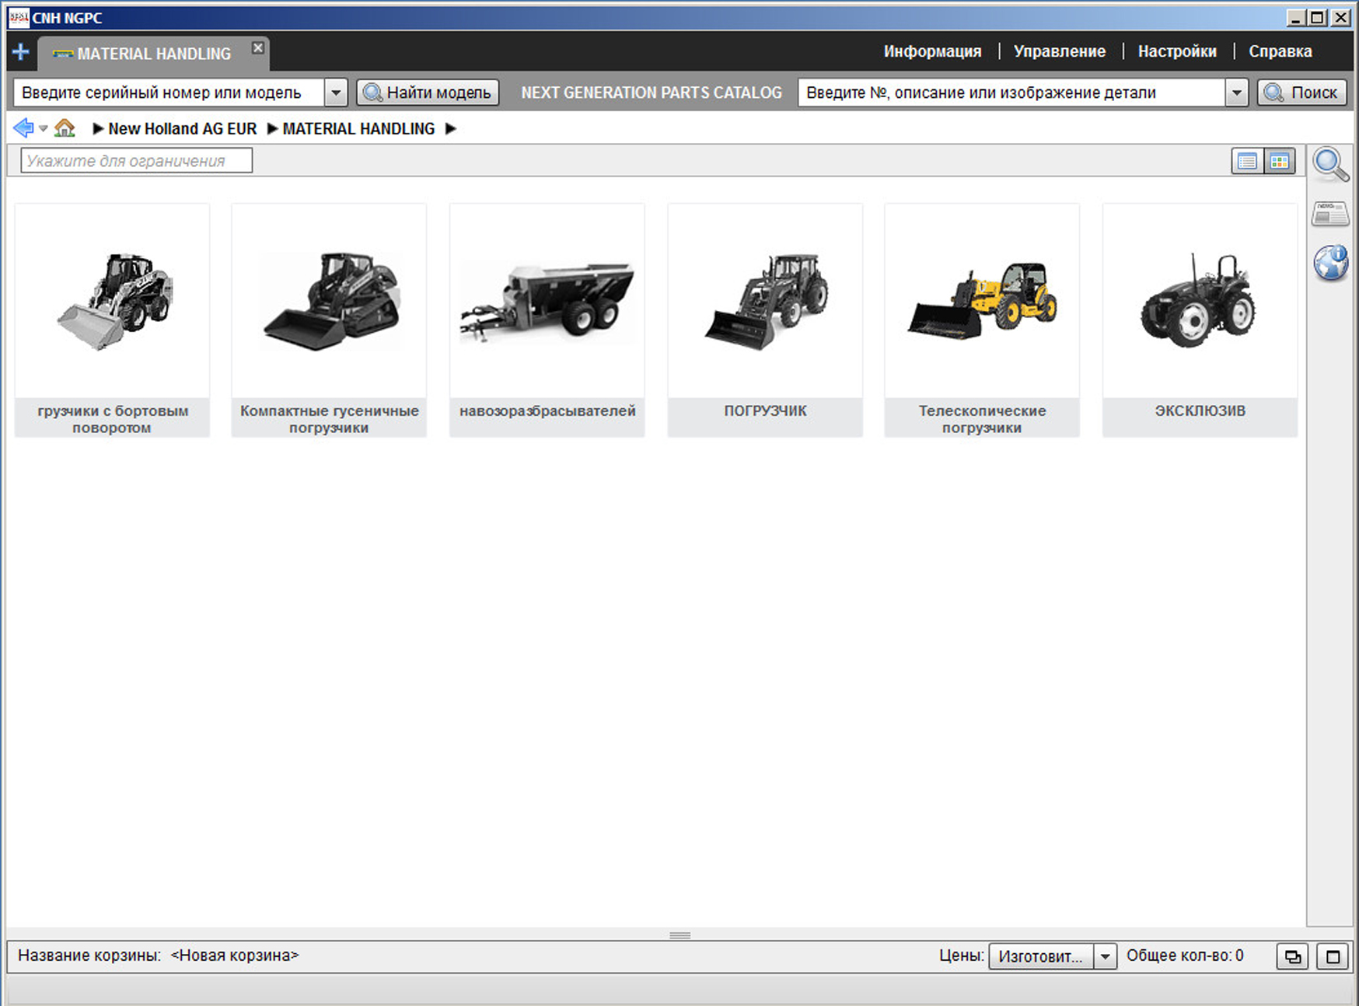This screenshot has height=1006, width=1359.
Task: Open a new tab with plus icon
Action: tap(21, 52)
